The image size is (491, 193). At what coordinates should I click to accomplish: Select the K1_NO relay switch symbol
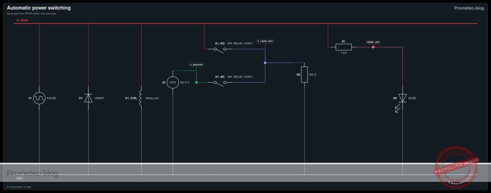click(220, 50)
